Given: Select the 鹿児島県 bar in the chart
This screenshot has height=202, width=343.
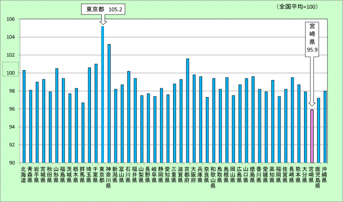Looking at the screenshot, I should (319, 130).
